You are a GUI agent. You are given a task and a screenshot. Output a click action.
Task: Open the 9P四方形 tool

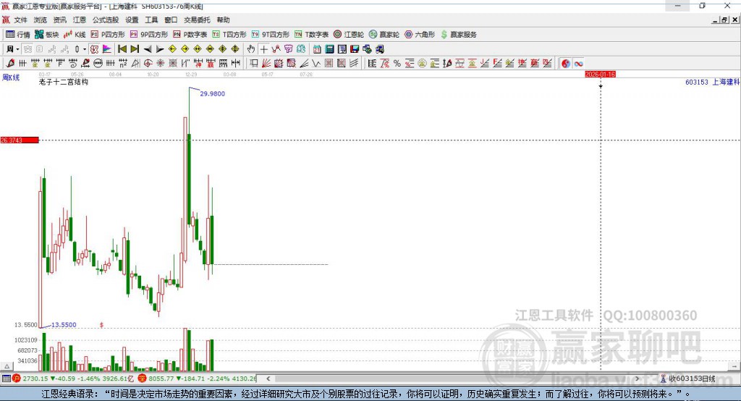149,35
